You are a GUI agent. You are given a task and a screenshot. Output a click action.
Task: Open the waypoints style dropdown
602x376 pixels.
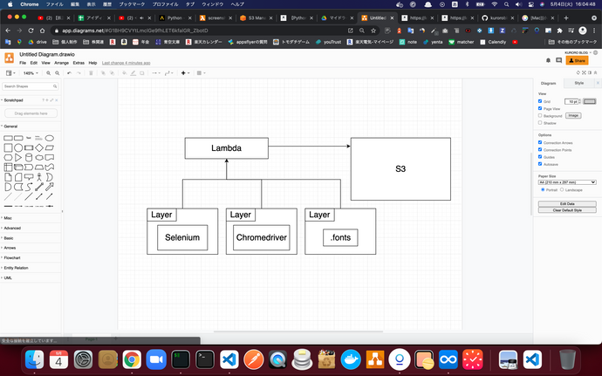coord(168,73)
